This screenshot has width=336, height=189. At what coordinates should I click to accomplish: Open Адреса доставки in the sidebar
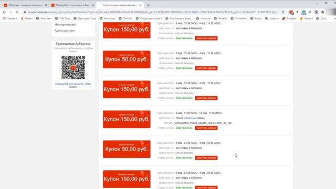65,30
